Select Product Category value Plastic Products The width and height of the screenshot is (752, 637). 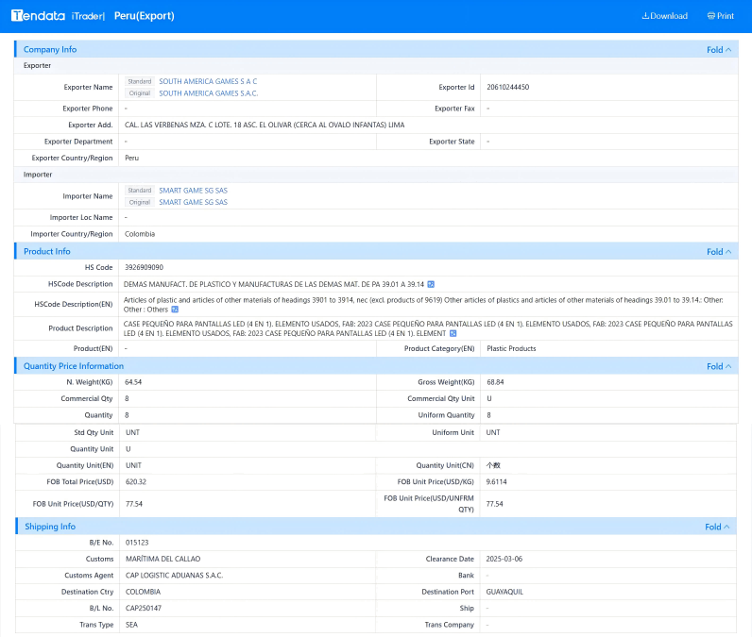coord(511,348)
